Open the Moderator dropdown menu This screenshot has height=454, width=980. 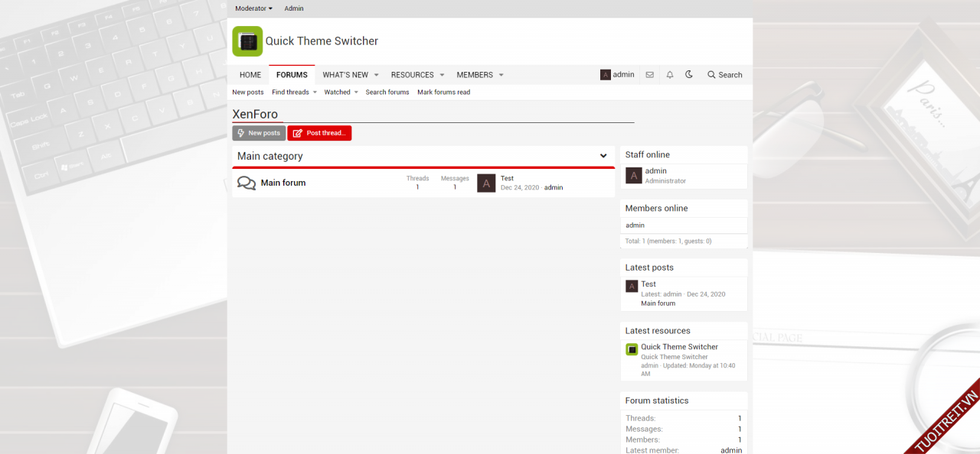(x=253, y=8)
